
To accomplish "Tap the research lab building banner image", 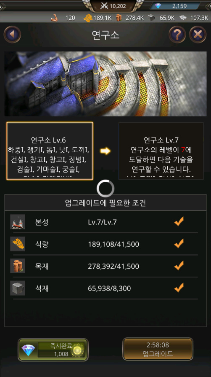I will coord(105,84).
